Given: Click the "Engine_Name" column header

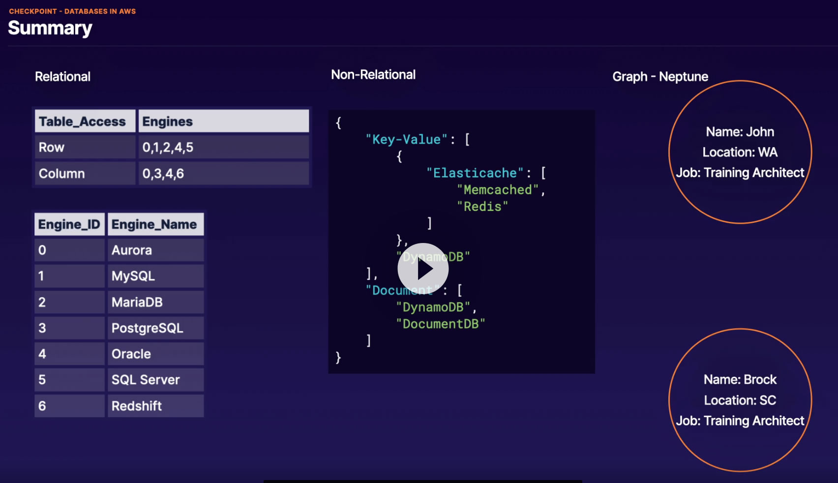Looking at the screenshot, I should [155, 224].
